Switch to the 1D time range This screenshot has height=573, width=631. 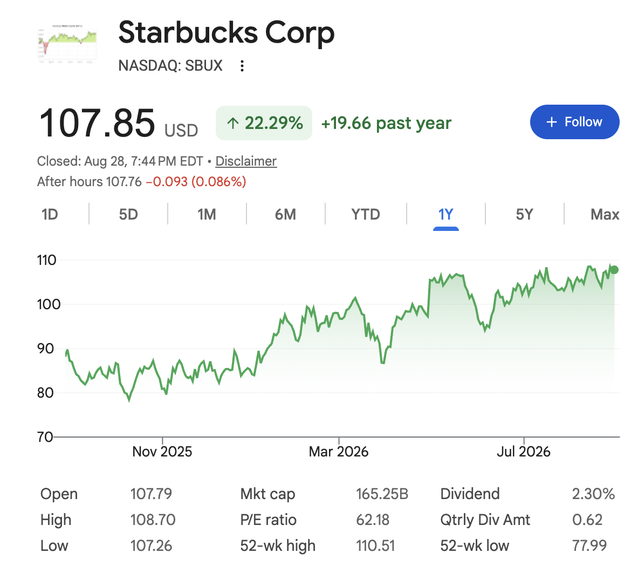(x=50, y=214)
